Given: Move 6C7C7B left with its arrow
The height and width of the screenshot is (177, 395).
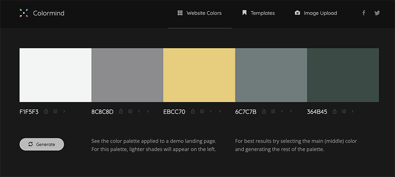Looking at the screenshot, I should 282,111.
